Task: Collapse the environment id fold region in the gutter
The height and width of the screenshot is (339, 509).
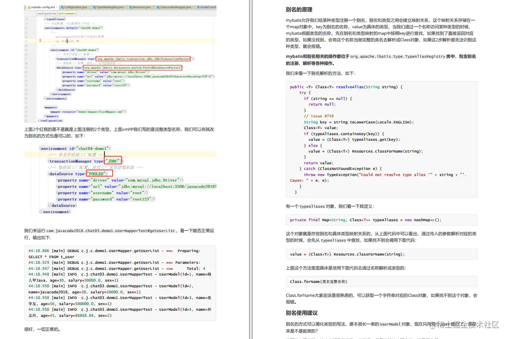Action: 36,50
